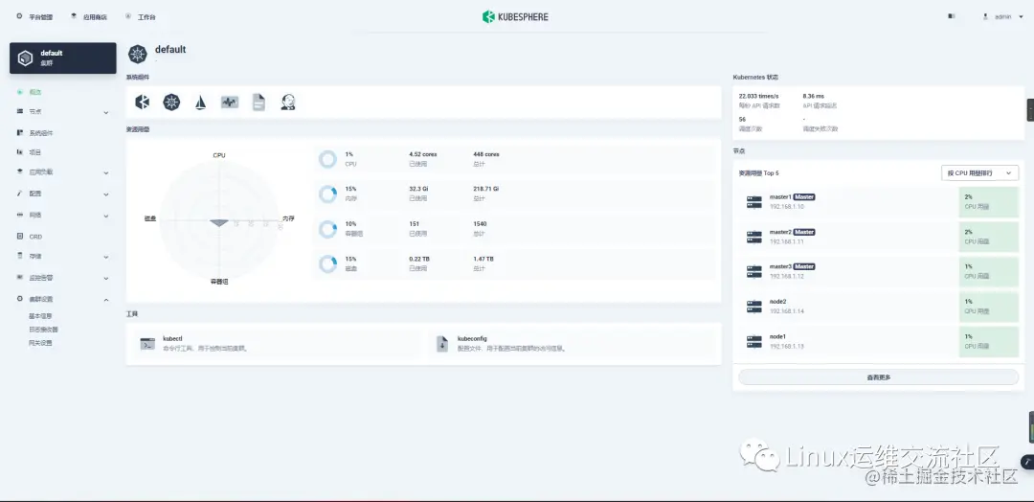Click the server icon for master2
The height and width of the screenshot is (502, 1034).
tap(753, 237)
